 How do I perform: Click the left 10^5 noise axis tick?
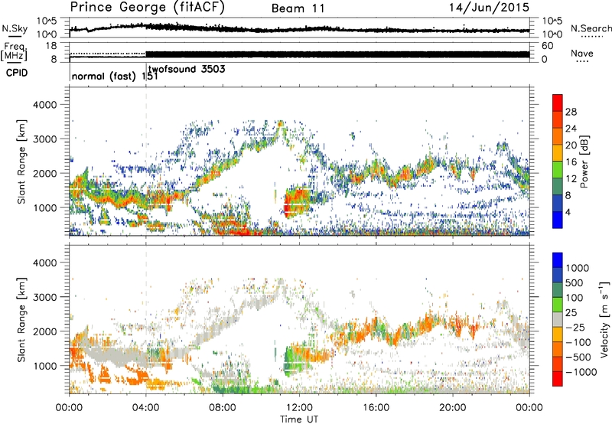tap(47, 21)
